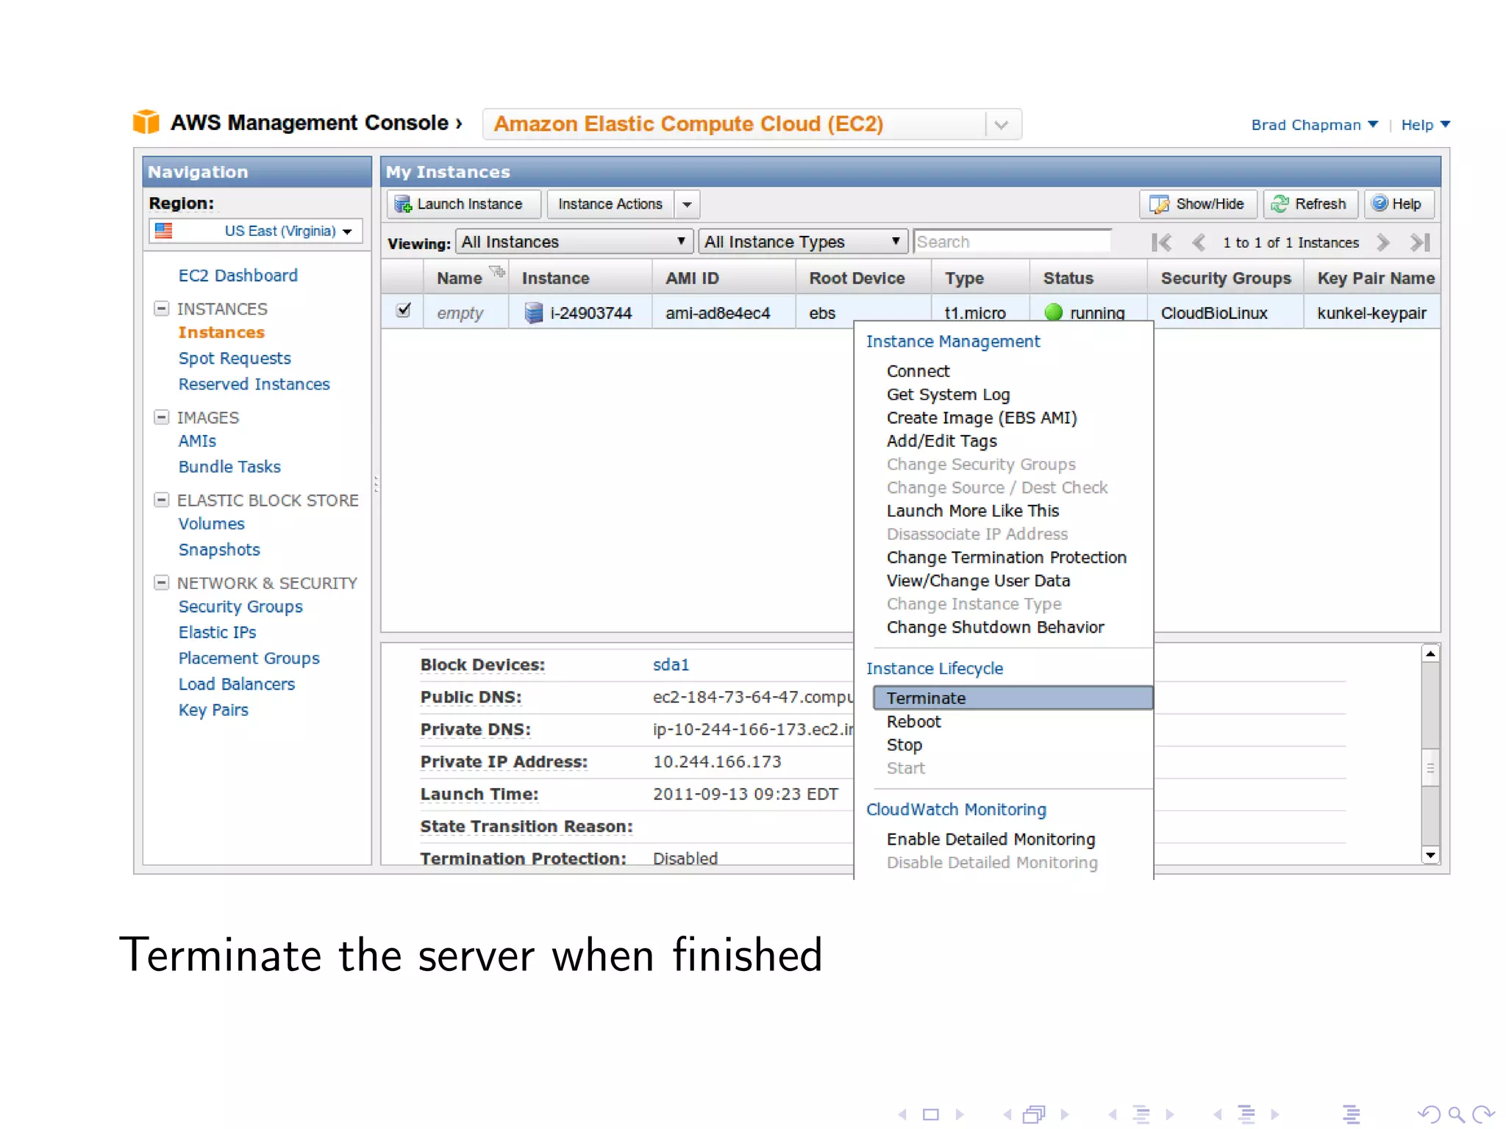Collapse the IMAGES navigation section
This screenshot has height=1129, width=1506.
pyautogui.click(x=162, y=417)
